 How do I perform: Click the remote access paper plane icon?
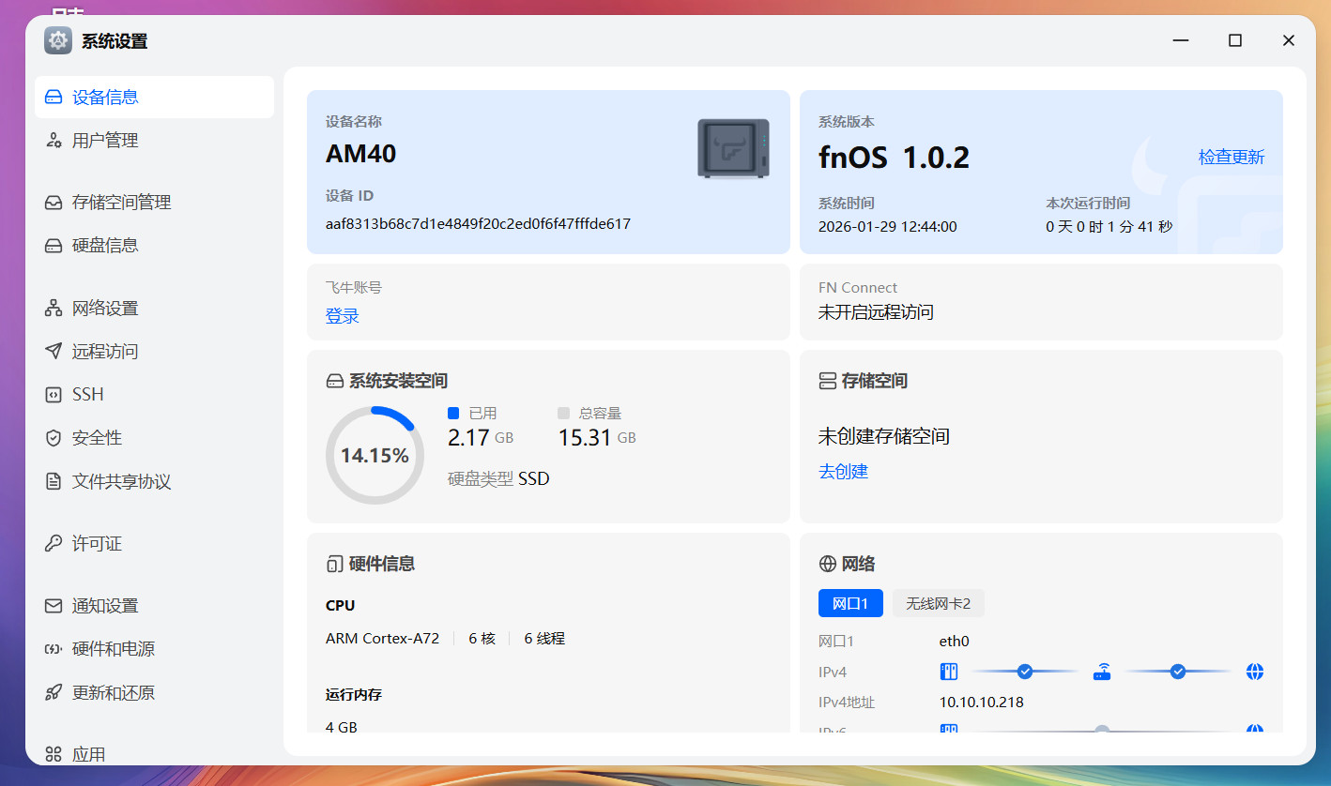click(x=54, y=352)
